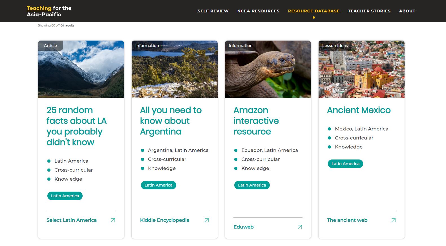Click Latin America tag on Ancient Mexico card
This screenshot has width=446, height=246.
[345, 164]
